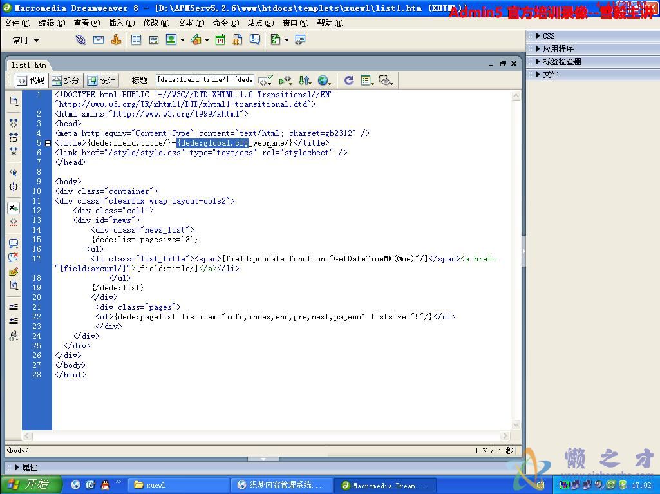Click the Balance Braces icon

pos(14,187)
